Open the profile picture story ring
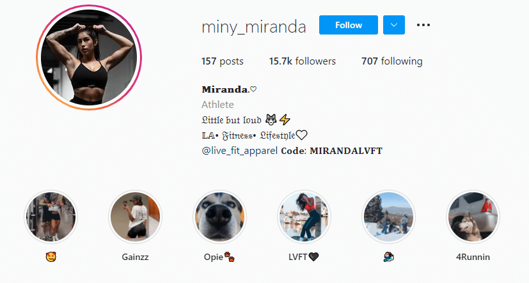 (x=89, y=57)
